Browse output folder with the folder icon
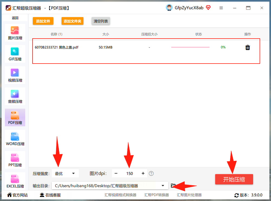 (173, 186)
